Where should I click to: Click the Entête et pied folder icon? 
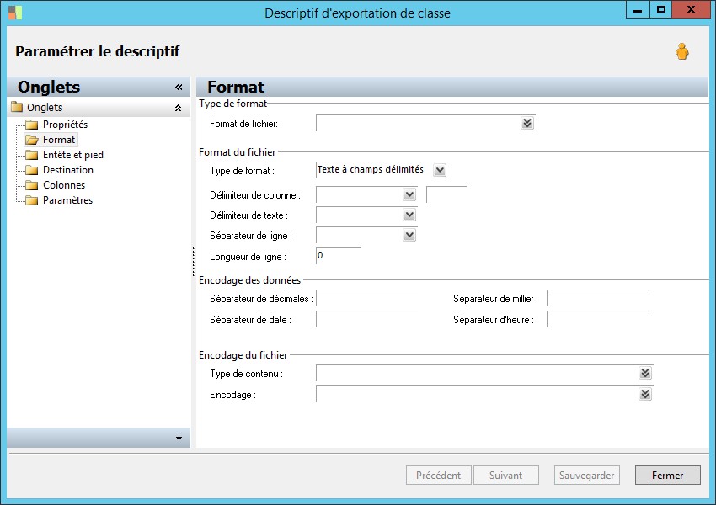coord(31,155)
